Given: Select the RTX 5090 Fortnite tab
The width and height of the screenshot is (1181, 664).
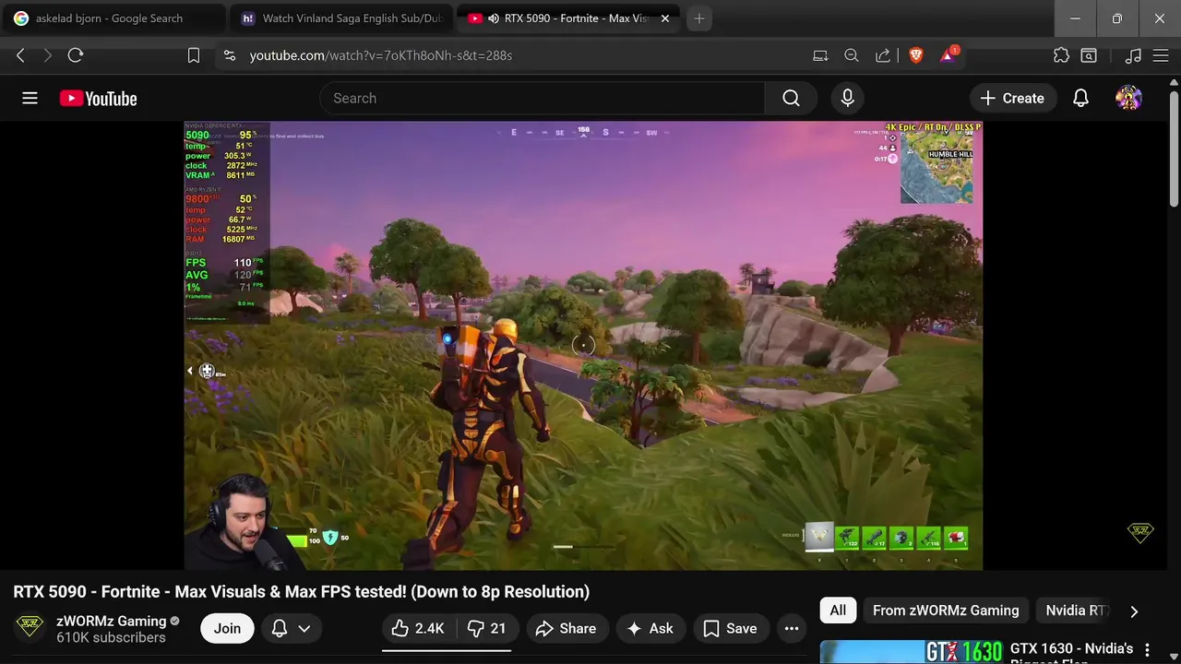Looking at the screenshot, I should 569,18.
